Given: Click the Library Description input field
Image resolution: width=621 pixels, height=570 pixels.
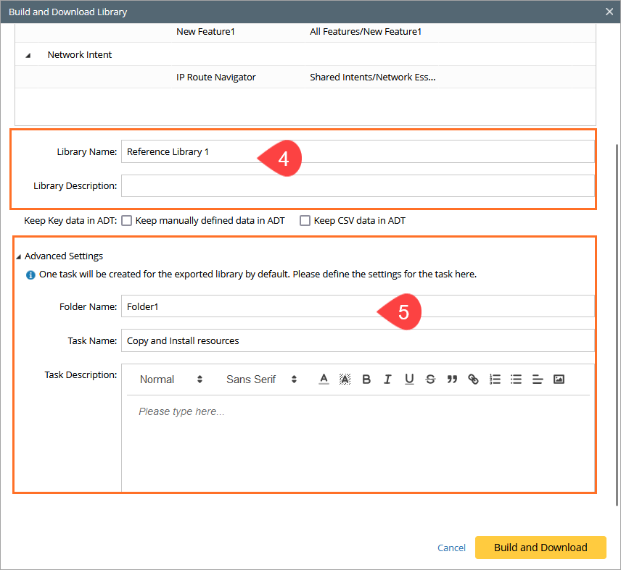Looking at the screenshot, I should (357, 186).
